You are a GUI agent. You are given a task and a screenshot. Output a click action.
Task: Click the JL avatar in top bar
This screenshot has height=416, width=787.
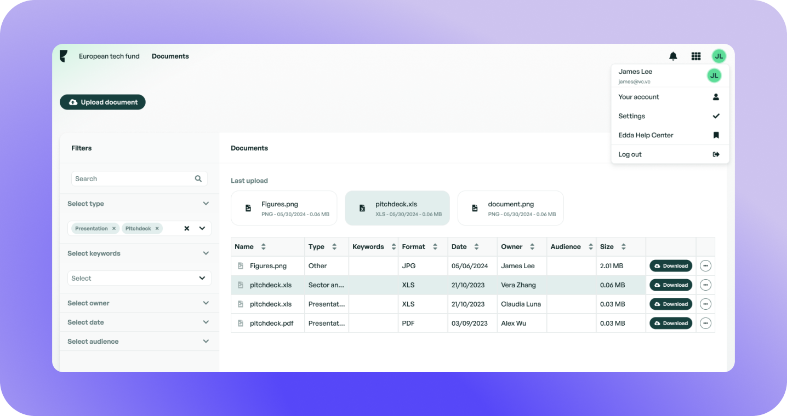[x=718, y=56]
